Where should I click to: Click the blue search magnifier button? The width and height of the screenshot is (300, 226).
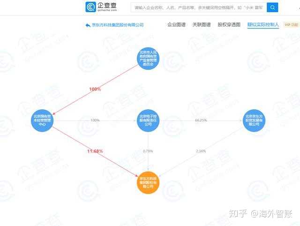pyautogui.click(x=272, y=8)
